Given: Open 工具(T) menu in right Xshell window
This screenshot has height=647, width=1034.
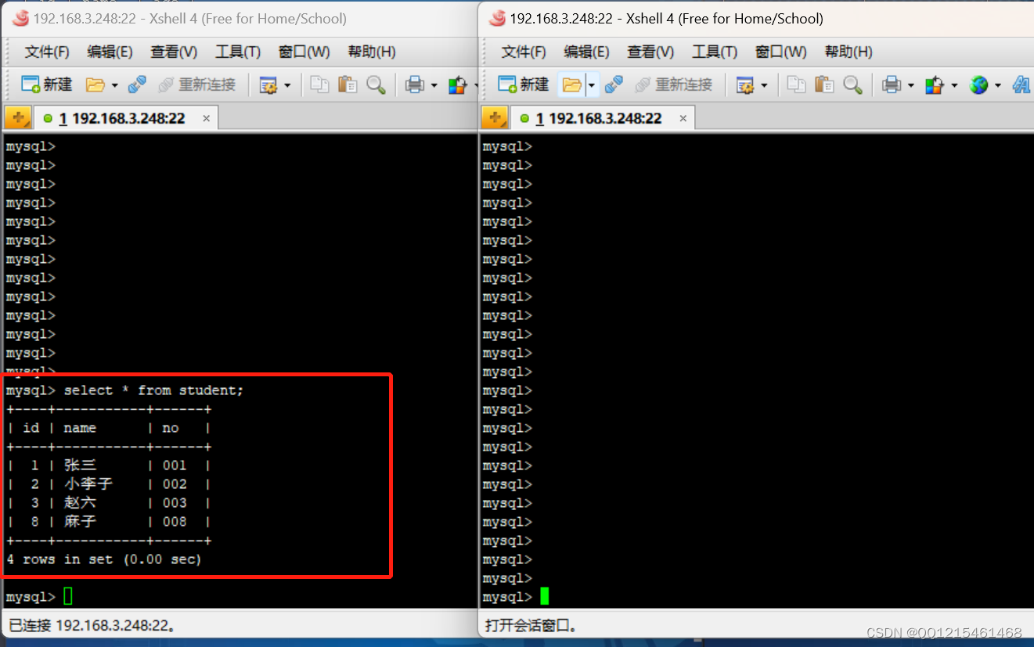Looking at the screenshot, I should click(x=715, y=52).
